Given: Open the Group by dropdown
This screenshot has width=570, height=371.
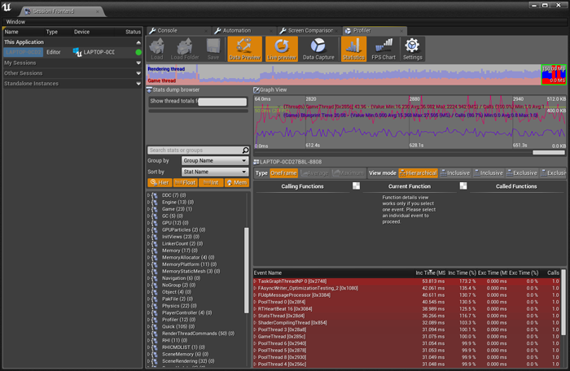Looking at the screenshot, I should 214,161.
